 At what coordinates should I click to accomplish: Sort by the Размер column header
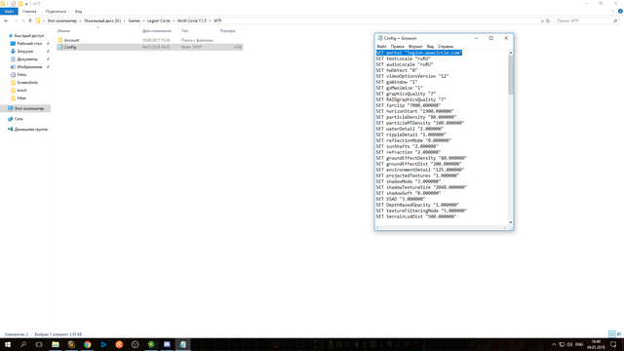(x=227, y=30)
